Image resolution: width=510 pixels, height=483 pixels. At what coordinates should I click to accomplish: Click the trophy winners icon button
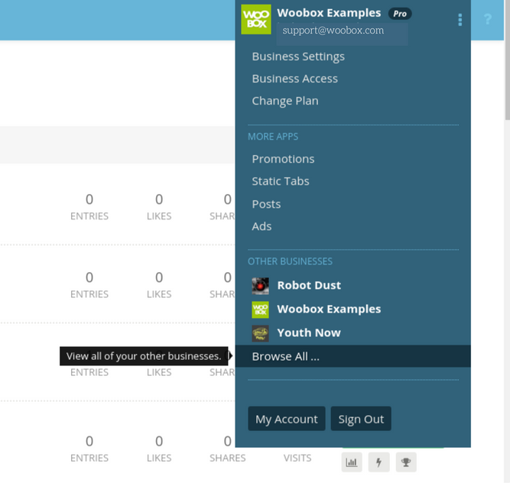tap(406, 462)
